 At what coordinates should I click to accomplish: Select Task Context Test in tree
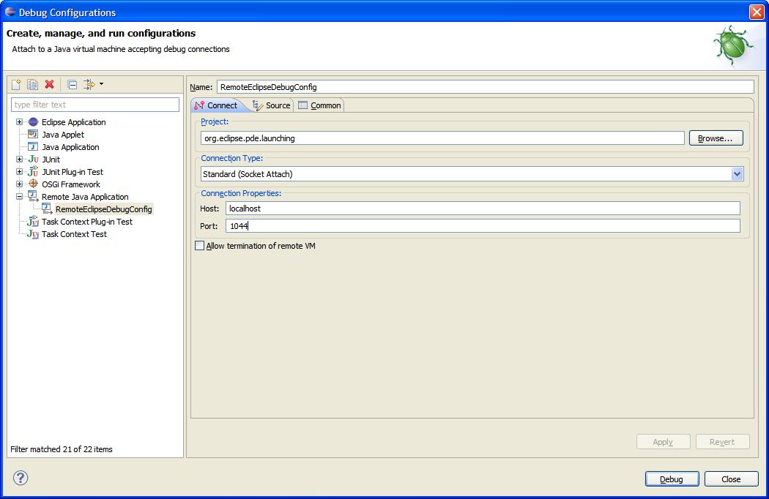[74, 234]
